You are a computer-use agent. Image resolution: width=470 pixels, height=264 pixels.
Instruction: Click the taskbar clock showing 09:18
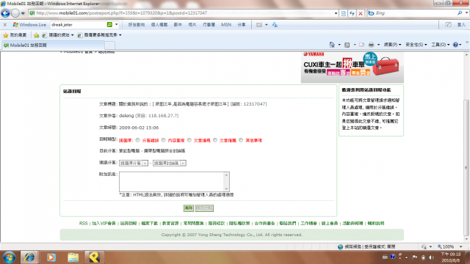coord(450,257)
